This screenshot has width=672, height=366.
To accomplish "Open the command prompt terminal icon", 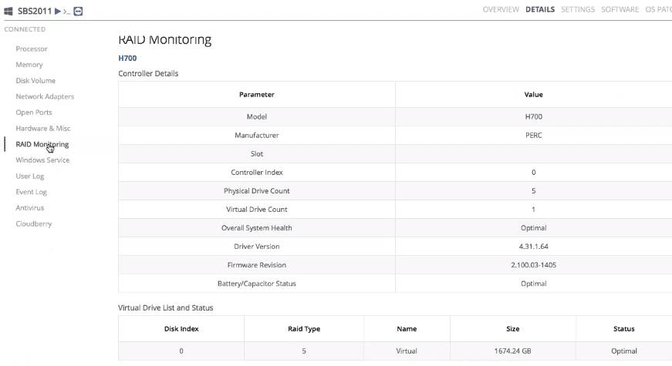I will [68, 11].
